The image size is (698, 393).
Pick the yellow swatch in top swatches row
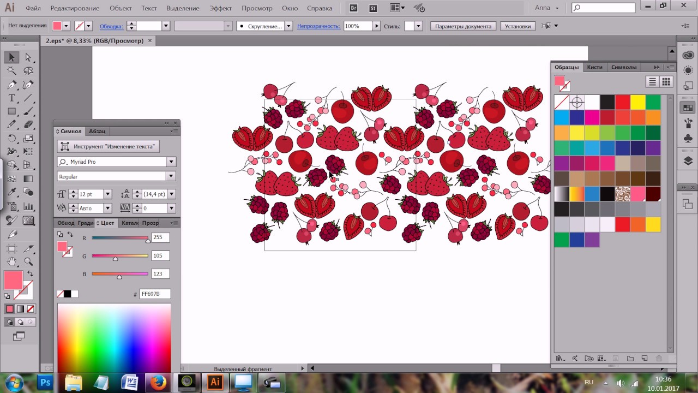637,102
